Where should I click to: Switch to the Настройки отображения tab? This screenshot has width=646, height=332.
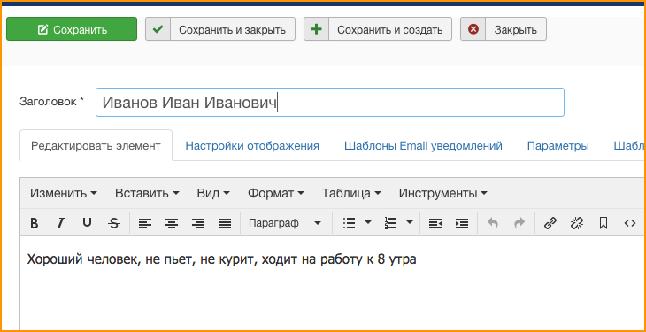[252, 145]
